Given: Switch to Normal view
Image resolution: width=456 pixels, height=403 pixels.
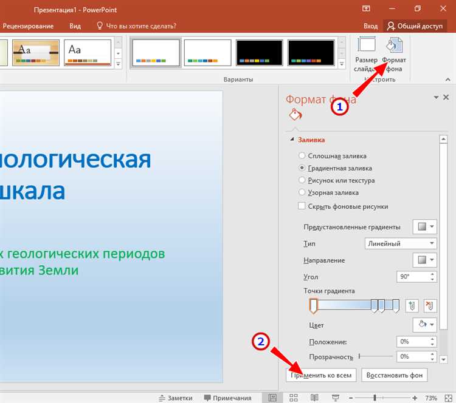Looking at the screenshot, I should click(272, 398).
